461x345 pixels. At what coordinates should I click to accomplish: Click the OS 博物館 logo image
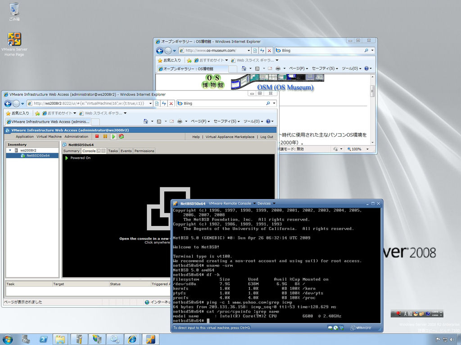pos(213,82)
